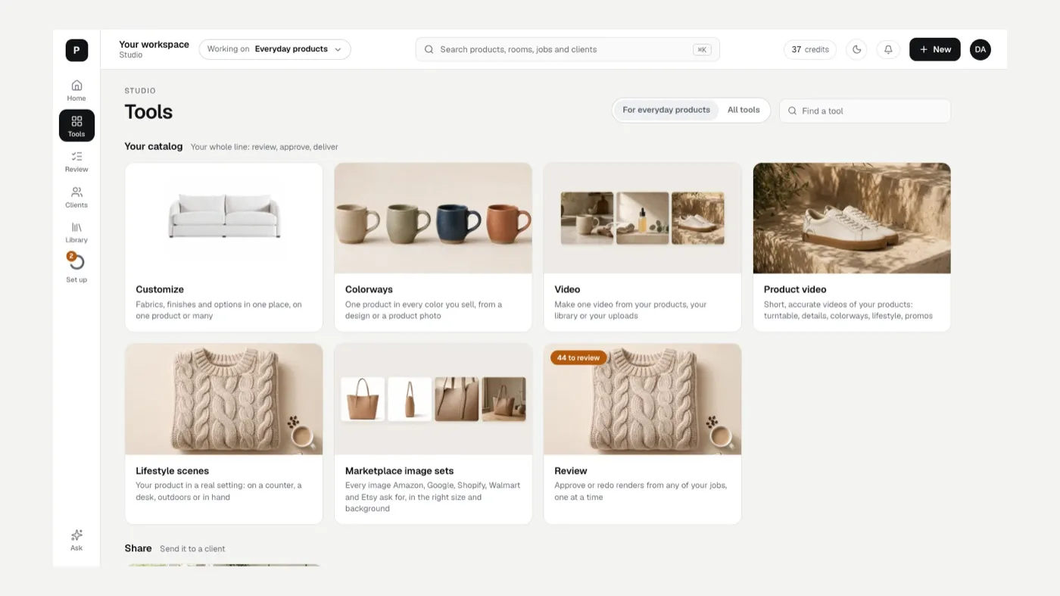This screenshot has height=596, width=1060.
Task: Click 'Your whole line: review, approve, deliver'
Action: pos(264,147)
